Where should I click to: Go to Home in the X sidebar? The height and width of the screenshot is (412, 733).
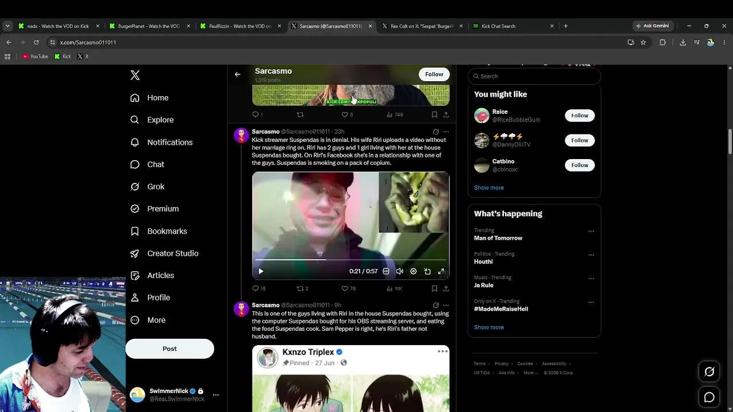(149, 98)
